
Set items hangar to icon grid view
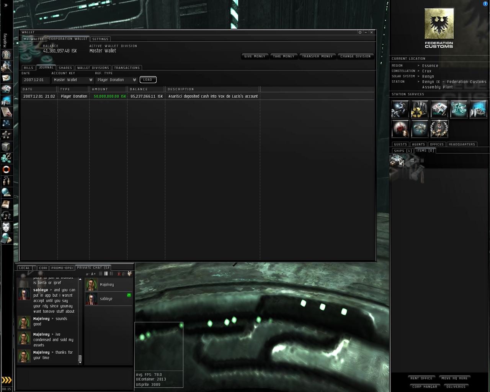click(412, 161)
